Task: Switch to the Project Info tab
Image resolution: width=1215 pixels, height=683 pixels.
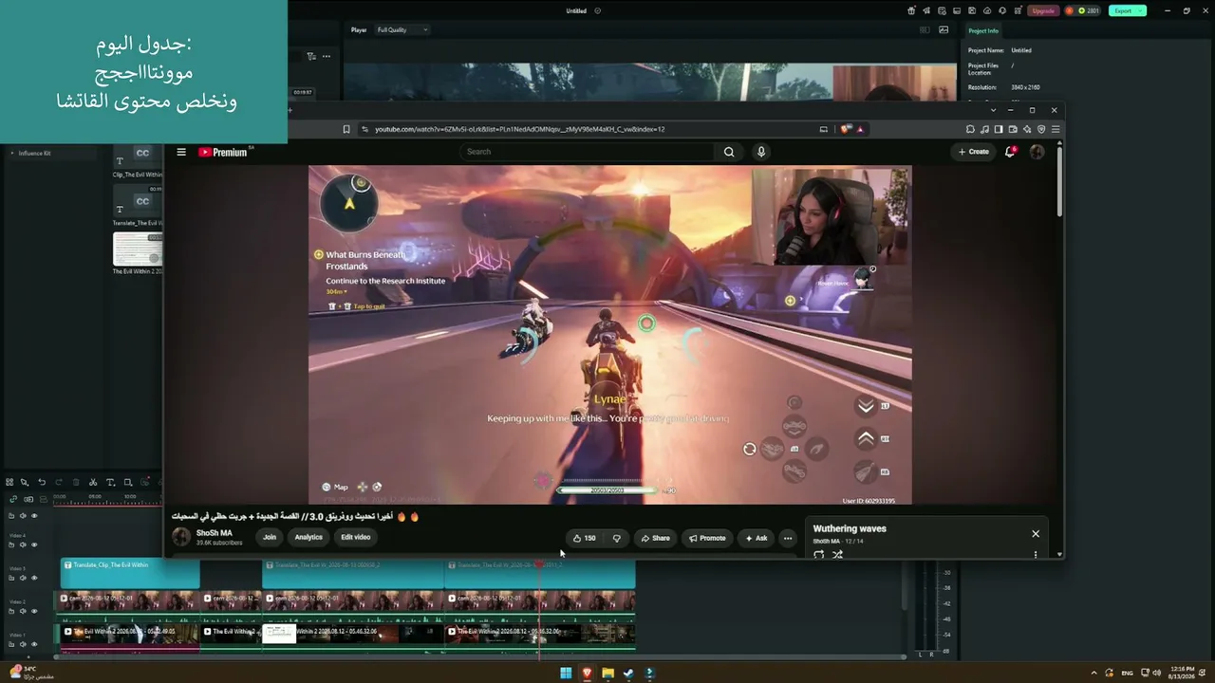Action: pos(983,31)
